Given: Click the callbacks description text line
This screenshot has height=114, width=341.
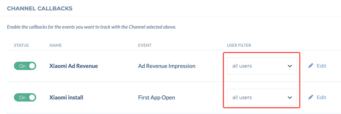Looking at the screenshot, I should 91,27.
